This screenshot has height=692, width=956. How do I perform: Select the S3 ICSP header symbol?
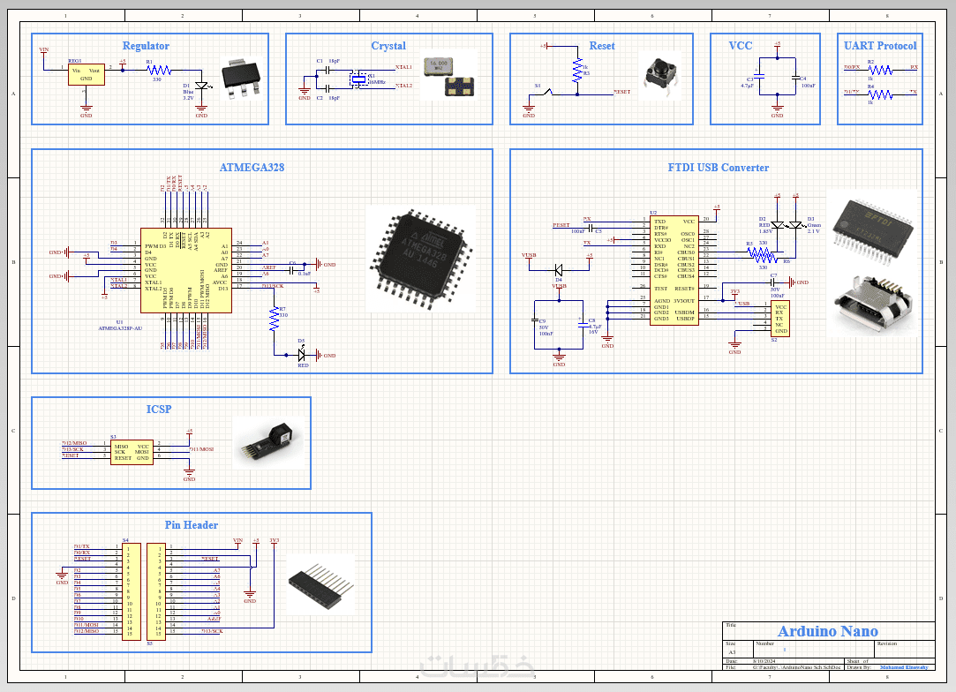pyautogui.click(x=132, y=453)
